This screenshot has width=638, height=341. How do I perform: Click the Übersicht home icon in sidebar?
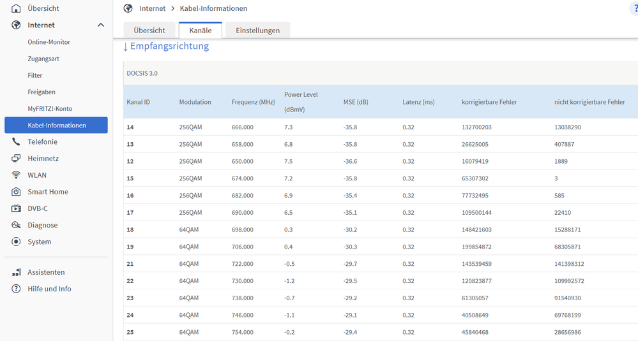coord(16,8)
